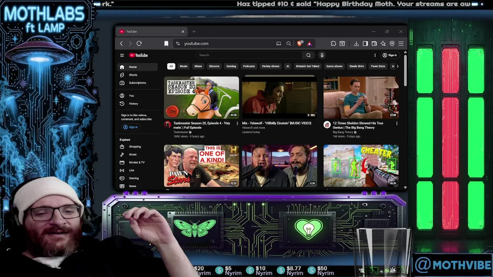Select the YouTube browser tab

click(x=152, y=32)
